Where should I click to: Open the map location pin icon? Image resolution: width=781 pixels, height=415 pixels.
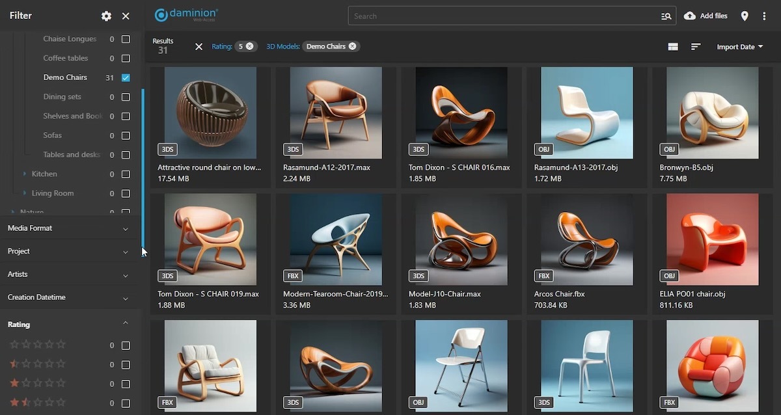click(x=745, y=16)
